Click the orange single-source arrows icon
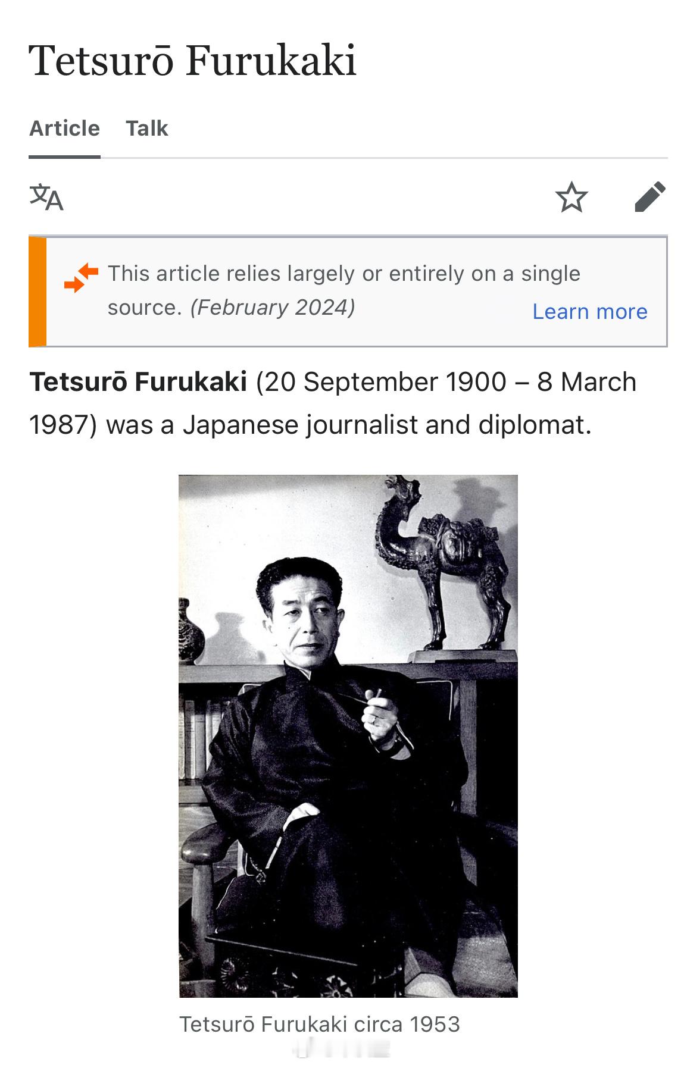The width and height of the screenshot is (684, 1065). coord(81,278)
